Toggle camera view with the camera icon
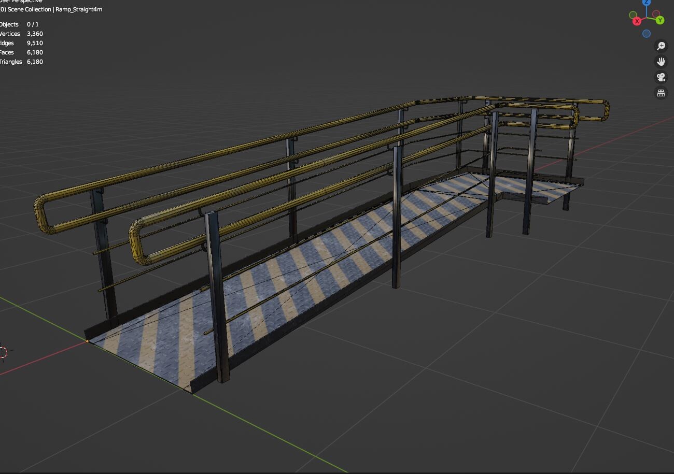The width and height of the screenshot is (674, 474). pyautogui.click(x=661, y=77)
